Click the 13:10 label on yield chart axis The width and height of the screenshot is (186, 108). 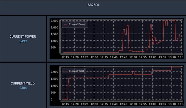pos(172,104)
